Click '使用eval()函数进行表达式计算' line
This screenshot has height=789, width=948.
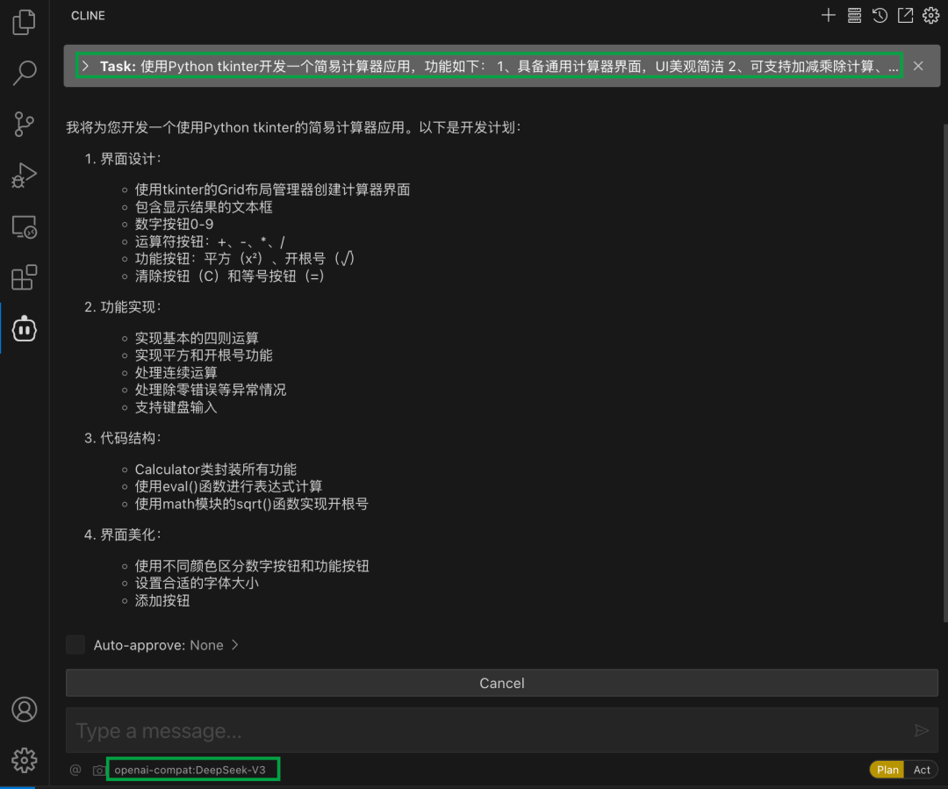coord(228,487)
